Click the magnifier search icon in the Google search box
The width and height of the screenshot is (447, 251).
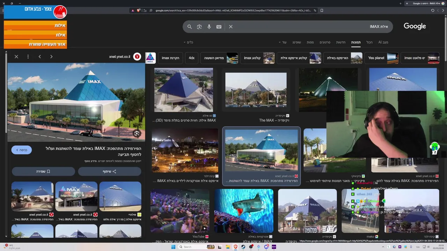pos(190,26)
